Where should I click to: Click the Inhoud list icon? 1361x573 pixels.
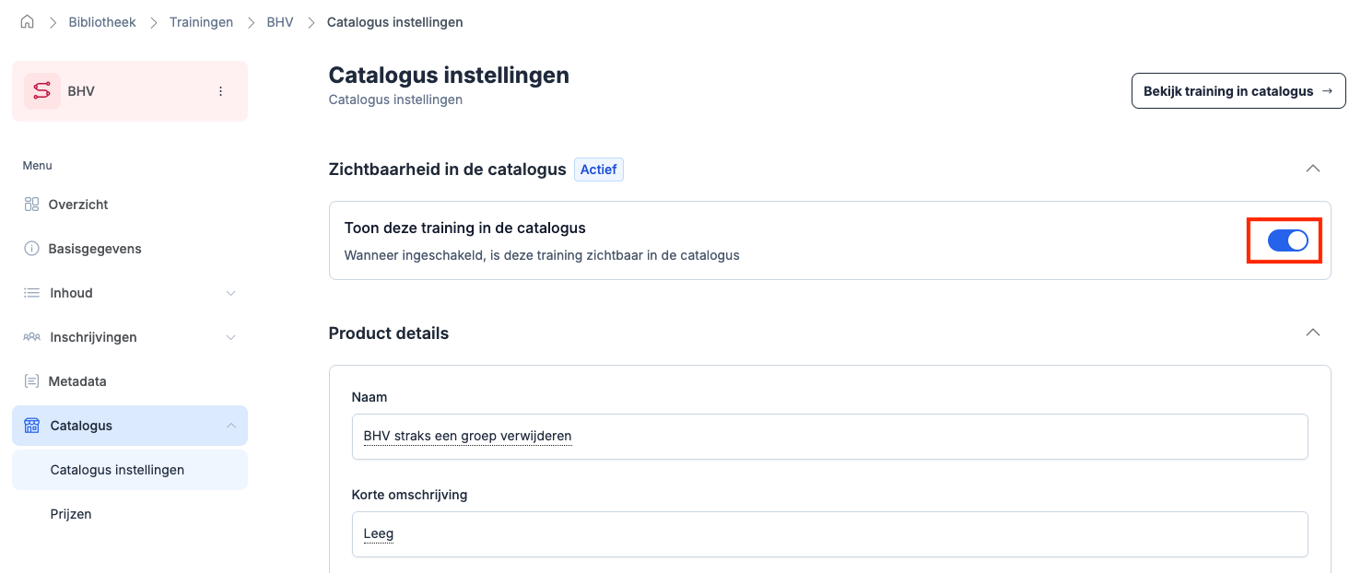click(31, 293)
